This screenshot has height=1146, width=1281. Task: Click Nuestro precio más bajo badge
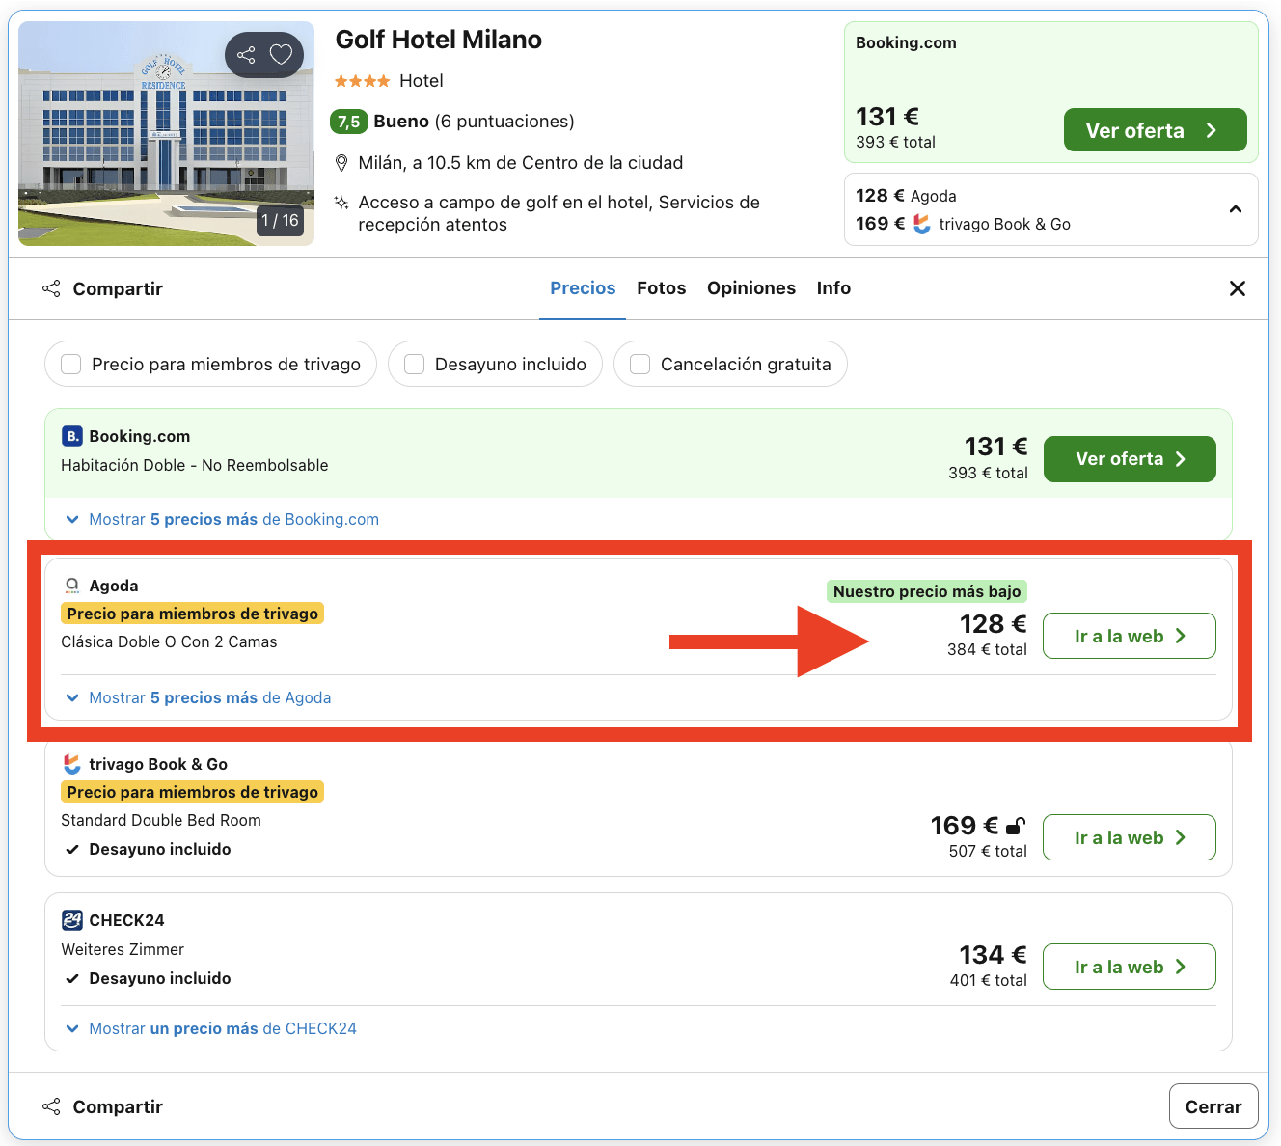click(927, 591)
